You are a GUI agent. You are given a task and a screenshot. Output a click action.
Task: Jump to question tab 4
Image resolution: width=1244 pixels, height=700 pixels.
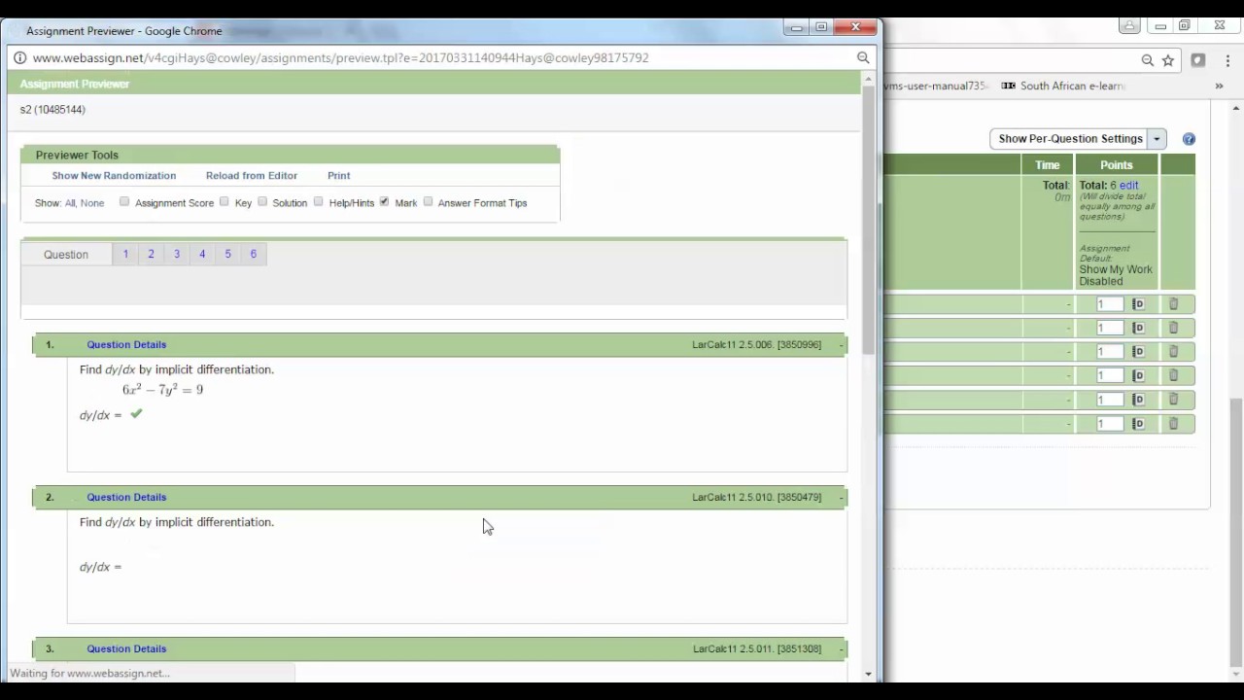pos(202,254)
